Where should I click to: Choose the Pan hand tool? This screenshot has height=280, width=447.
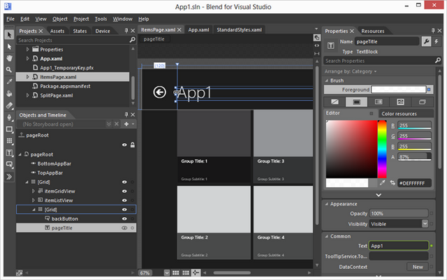(x=9, y=59)
